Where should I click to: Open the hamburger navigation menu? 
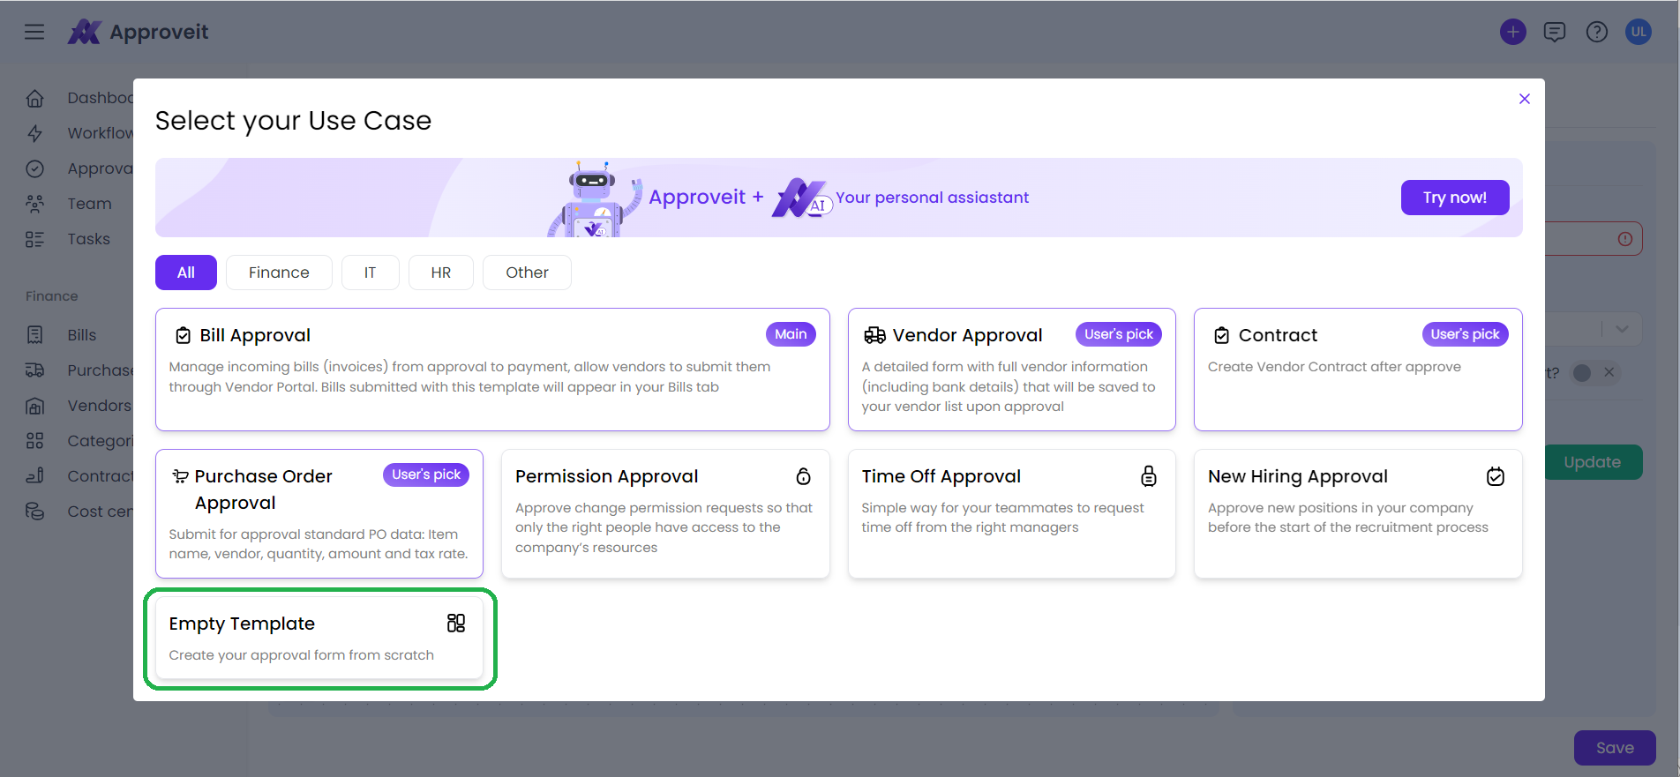[x=34, y=32]
